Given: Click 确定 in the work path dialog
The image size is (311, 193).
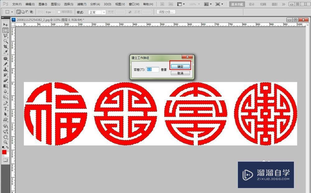Looking at the screenshot, I should 180,66.
